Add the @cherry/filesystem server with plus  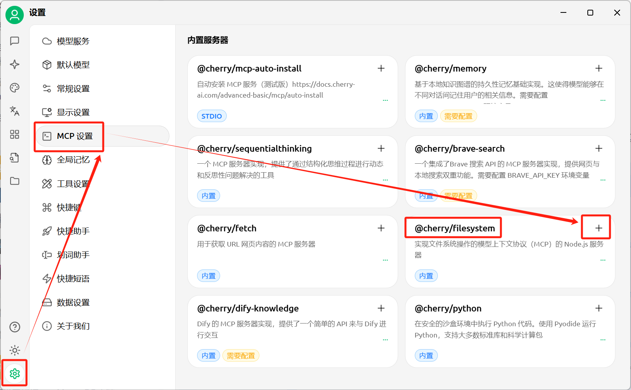[x=599, y=228]
